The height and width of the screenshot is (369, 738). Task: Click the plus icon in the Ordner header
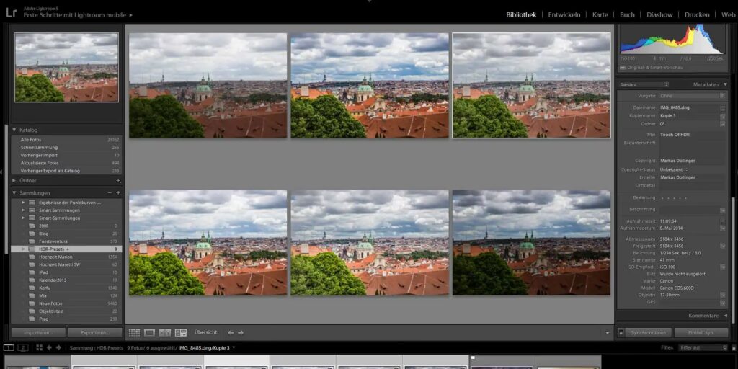coord(119,181)
